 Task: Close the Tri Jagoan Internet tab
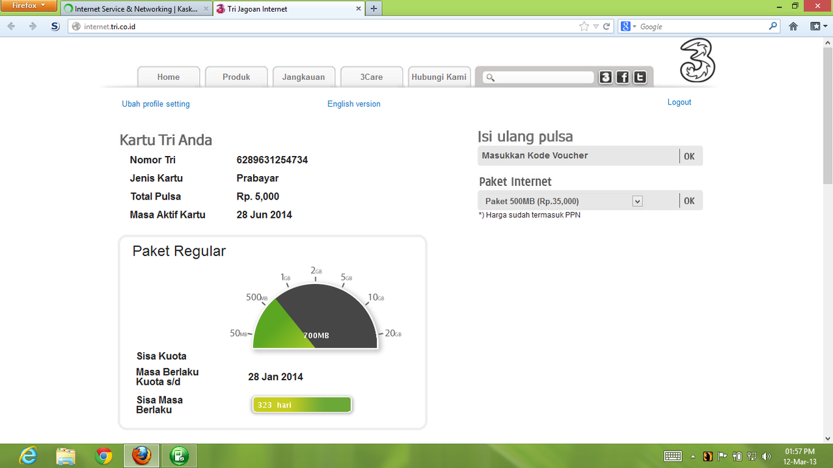[x=357, y=9]
